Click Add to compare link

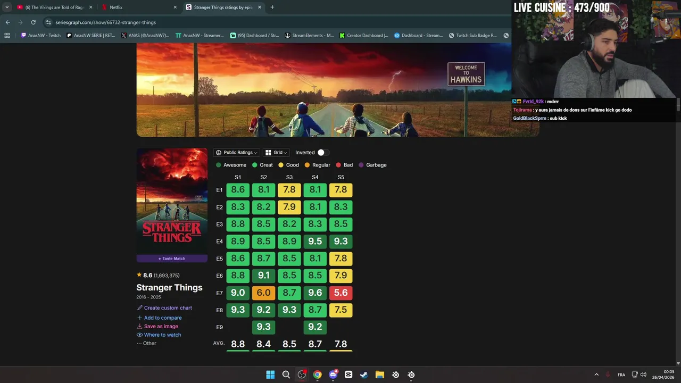click(159, 318)
